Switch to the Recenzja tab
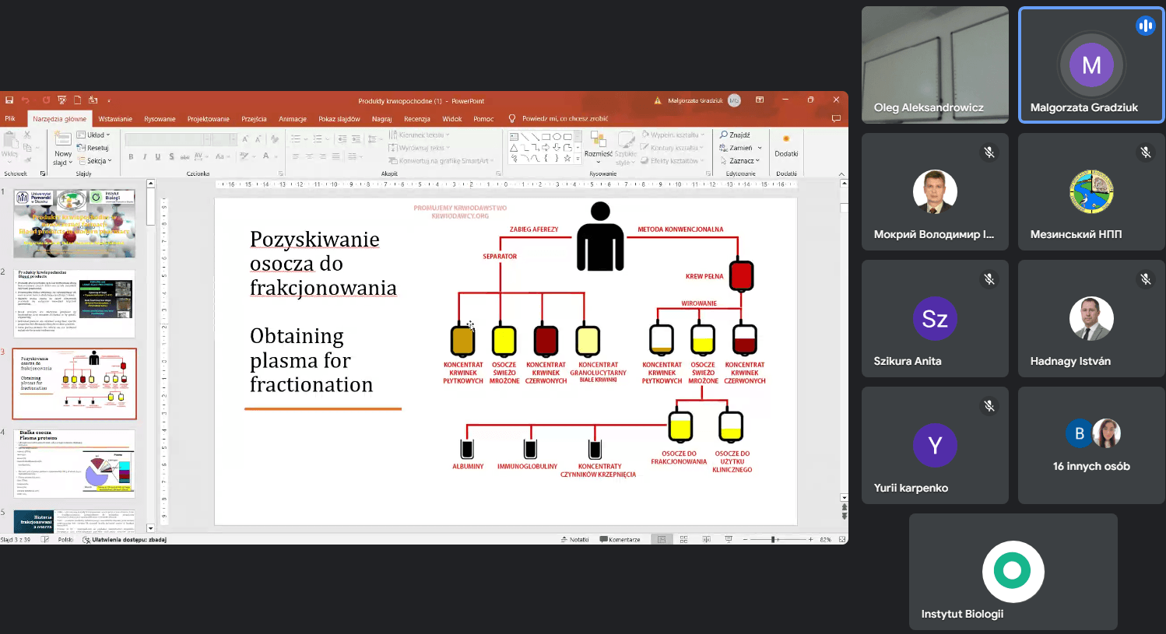The width and height of the screenshot is (1166, 634). coord(417,119)
